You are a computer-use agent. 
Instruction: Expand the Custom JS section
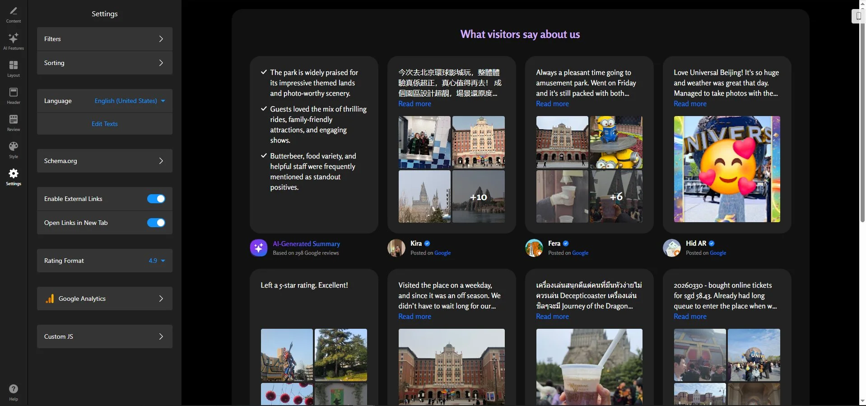coord(105,336)
